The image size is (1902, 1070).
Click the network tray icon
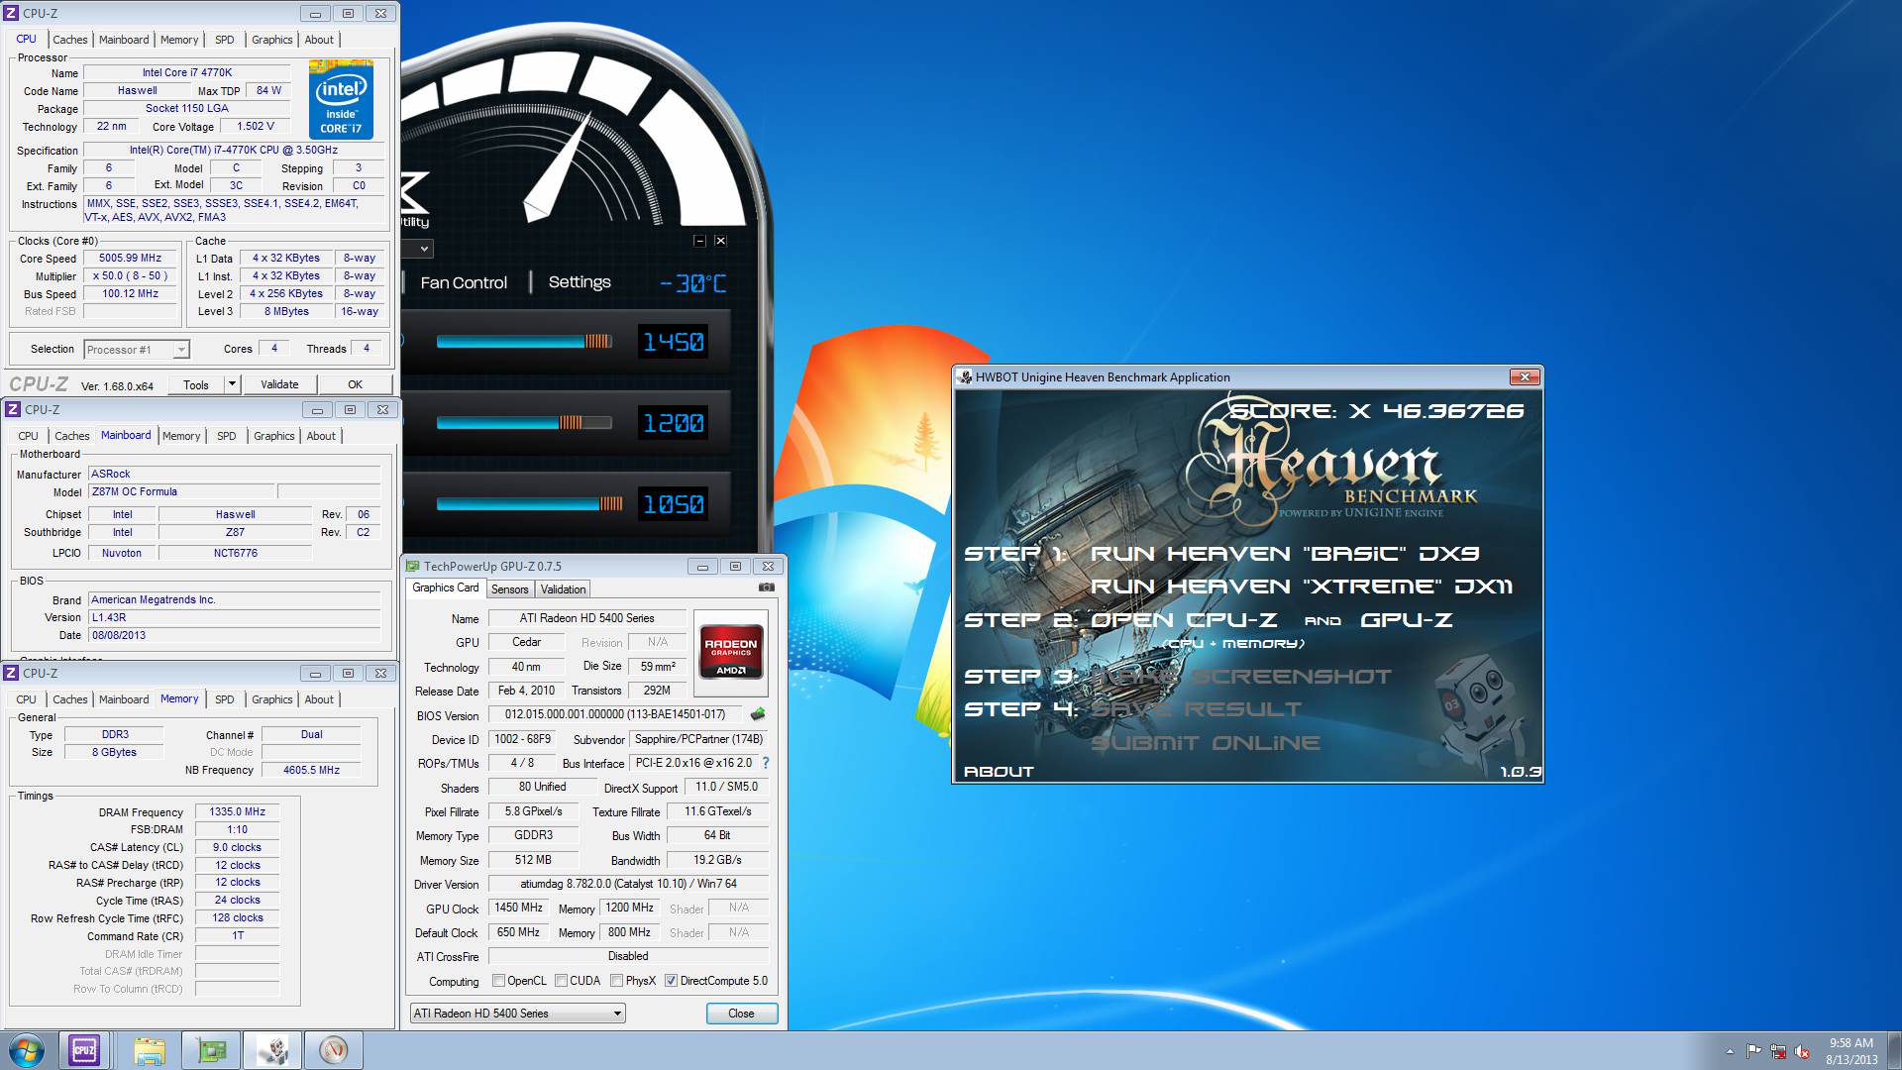[x=1778, y=1051]
